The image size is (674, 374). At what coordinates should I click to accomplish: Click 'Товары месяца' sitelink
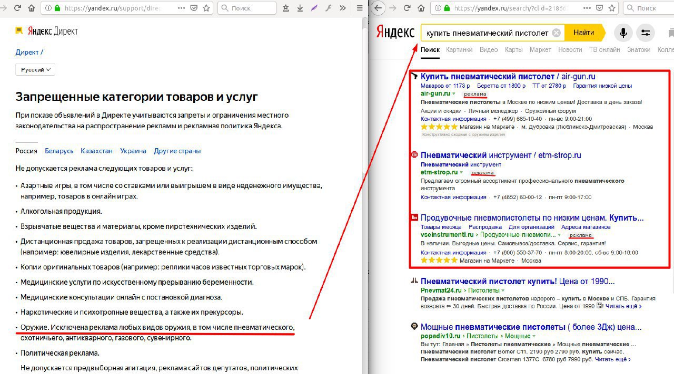(441, 227)
